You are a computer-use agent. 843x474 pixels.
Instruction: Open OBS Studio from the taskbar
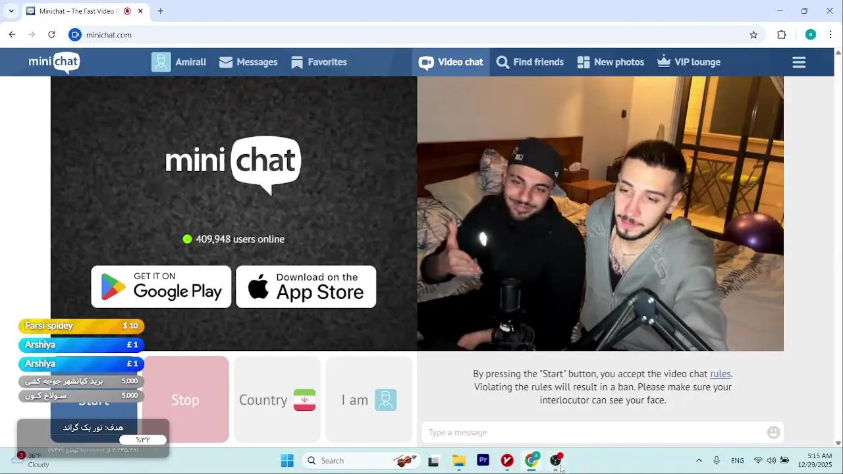click(556, 461)
